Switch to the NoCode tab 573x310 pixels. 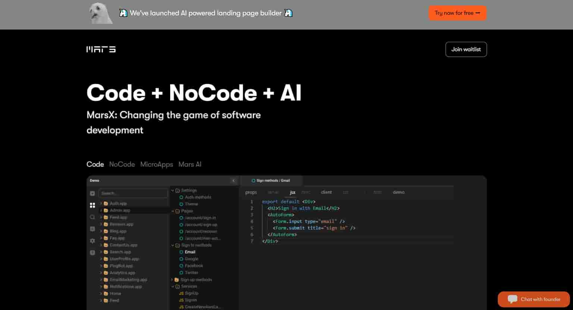coord(122,164)
